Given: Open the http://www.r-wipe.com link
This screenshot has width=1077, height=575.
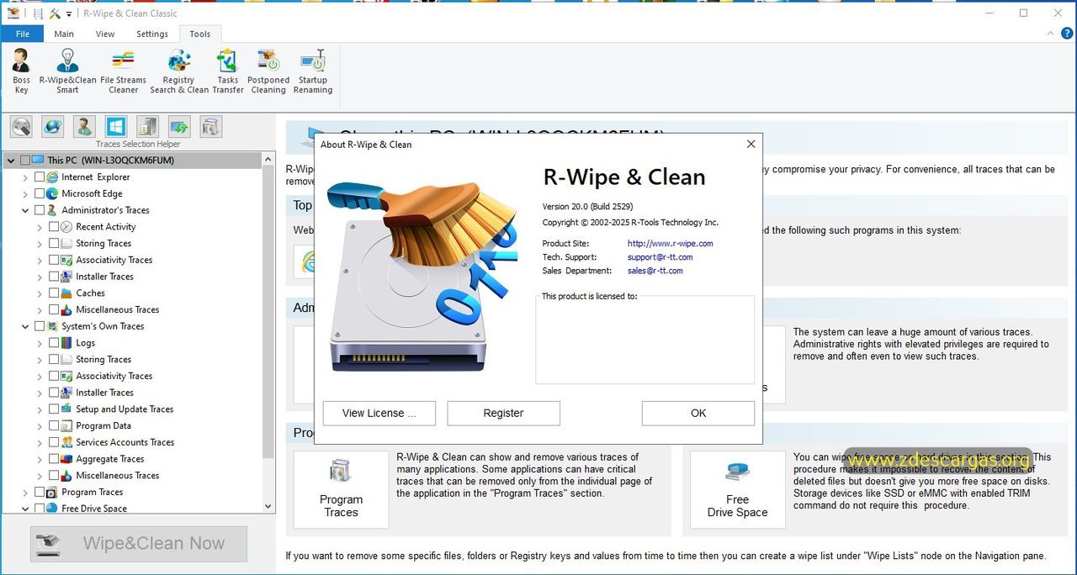Looking at the screenshot, I should [671, 244].
